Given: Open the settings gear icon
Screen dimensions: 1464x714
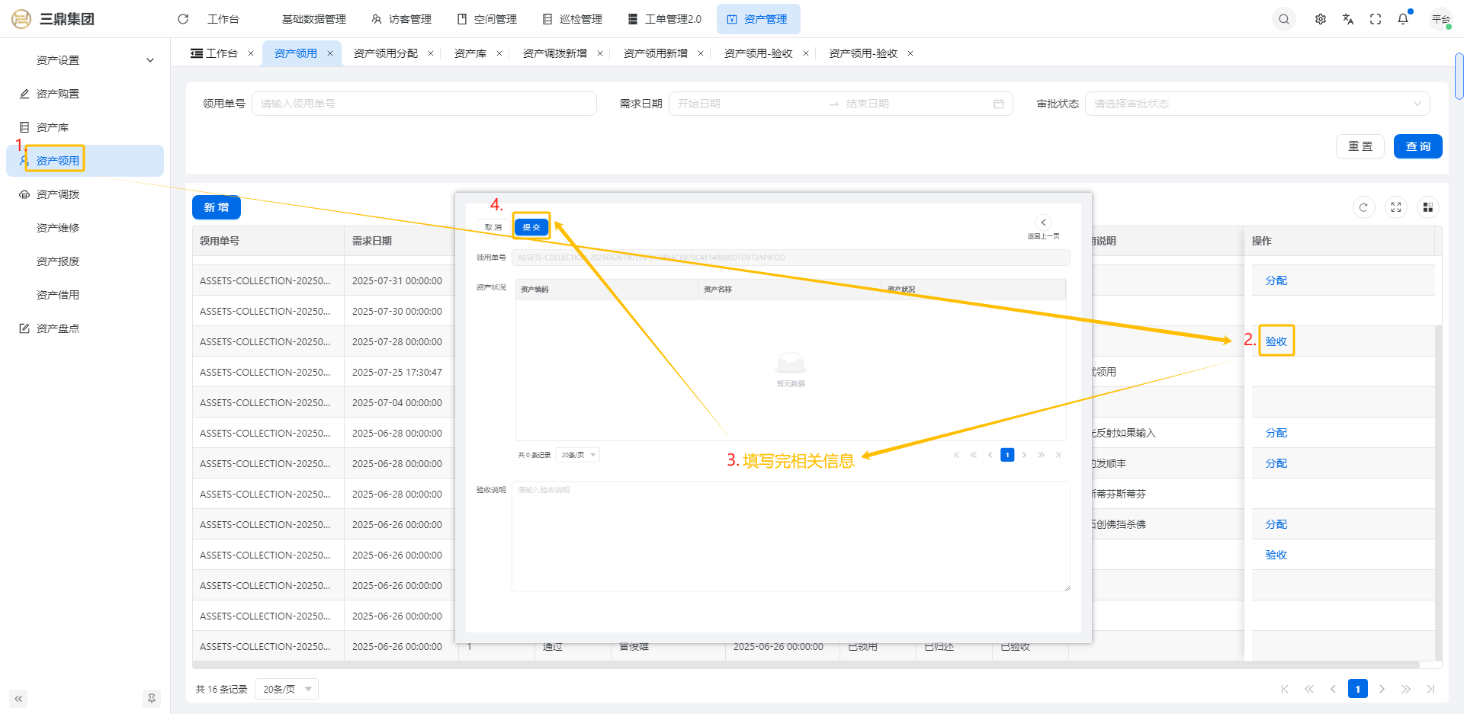Looking at the screenshot, I should pos(1321,19).
